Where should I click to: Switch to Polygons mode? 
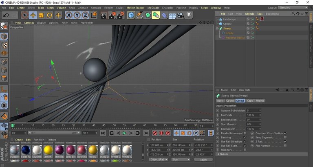[x=4, y=78]
